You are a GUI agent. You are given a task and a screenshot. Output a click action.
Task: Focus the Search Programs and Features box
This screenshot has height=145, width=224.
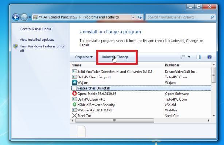180,17
